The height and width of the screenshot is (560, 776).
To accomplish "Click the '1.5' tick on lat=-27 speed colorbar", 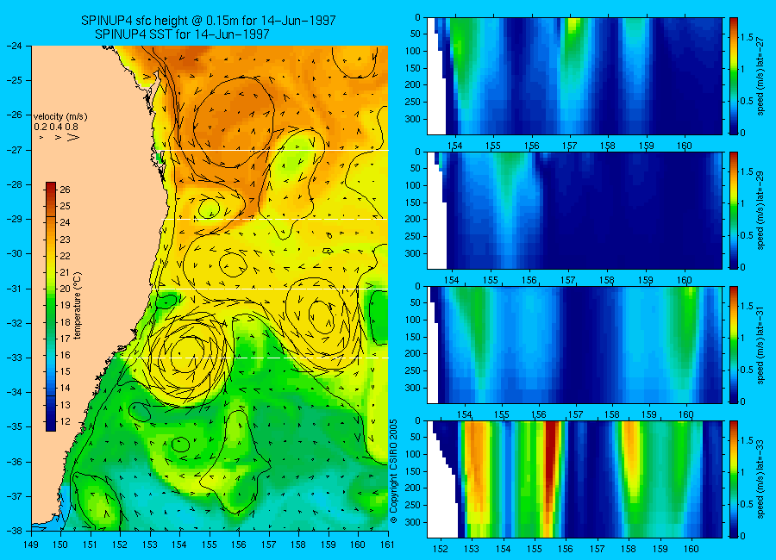I will pyautogui.click(x=747, y=37).
